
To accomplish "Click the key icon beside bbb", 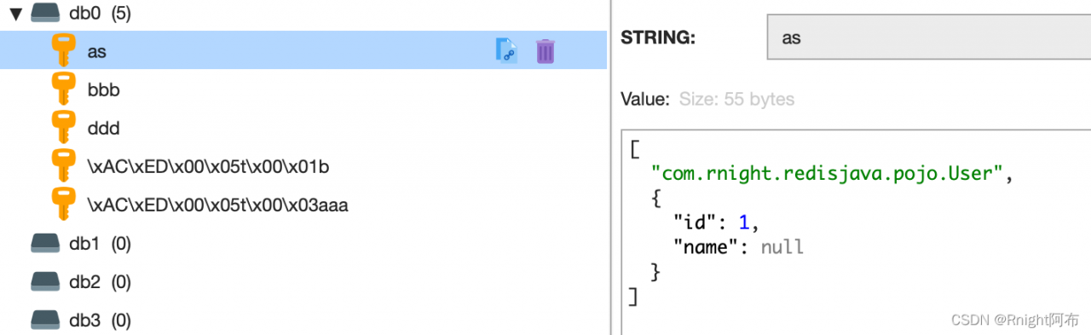I will tap(64, 90).
